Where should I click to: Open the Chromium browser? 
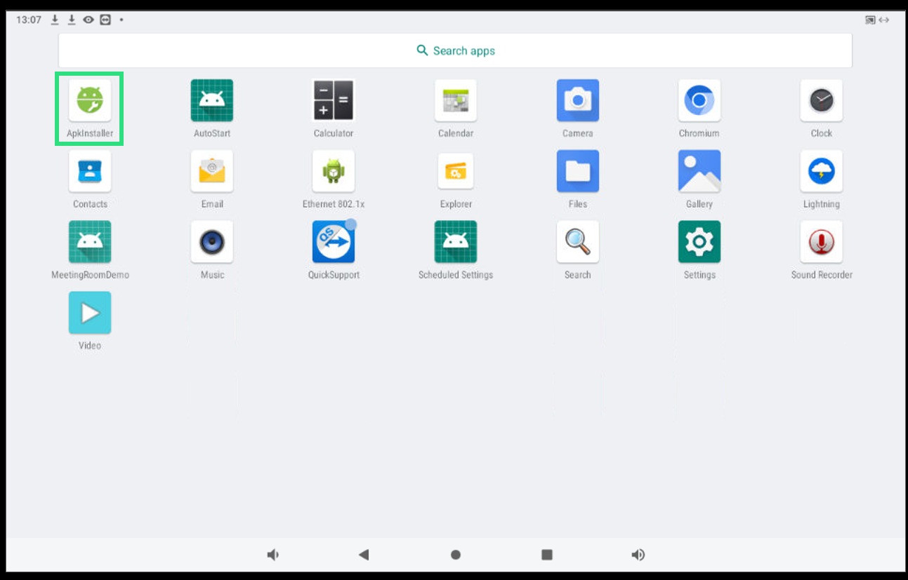click(x=699, y=100)
